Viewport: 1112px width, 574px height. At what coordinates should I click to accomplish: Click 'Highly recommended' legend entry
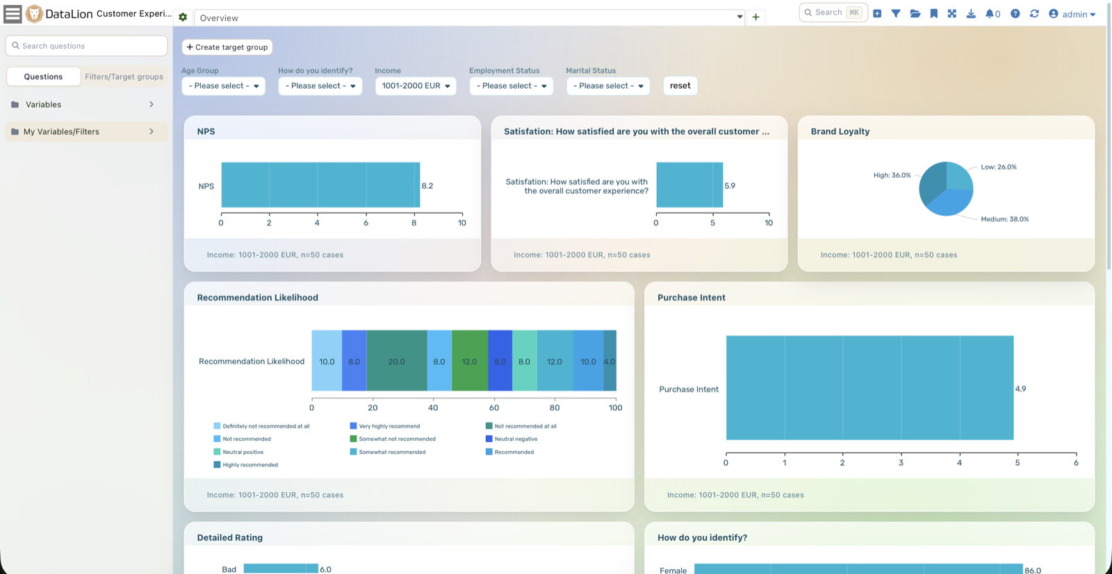point(245,465)
